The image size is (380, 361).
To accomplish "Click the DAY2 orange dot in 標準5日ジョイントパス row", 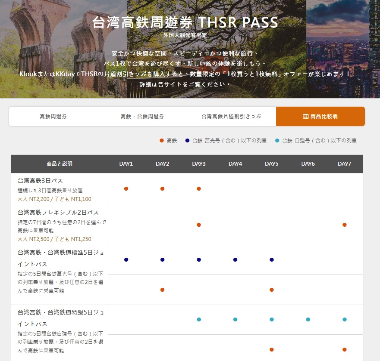I will pyautogui.click(x=162, y=290).
